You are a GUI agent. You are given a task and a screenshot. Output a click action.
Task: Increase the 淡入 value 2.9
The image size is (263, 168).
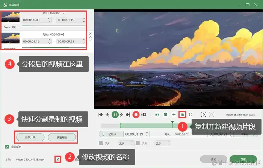coord(132,142)
